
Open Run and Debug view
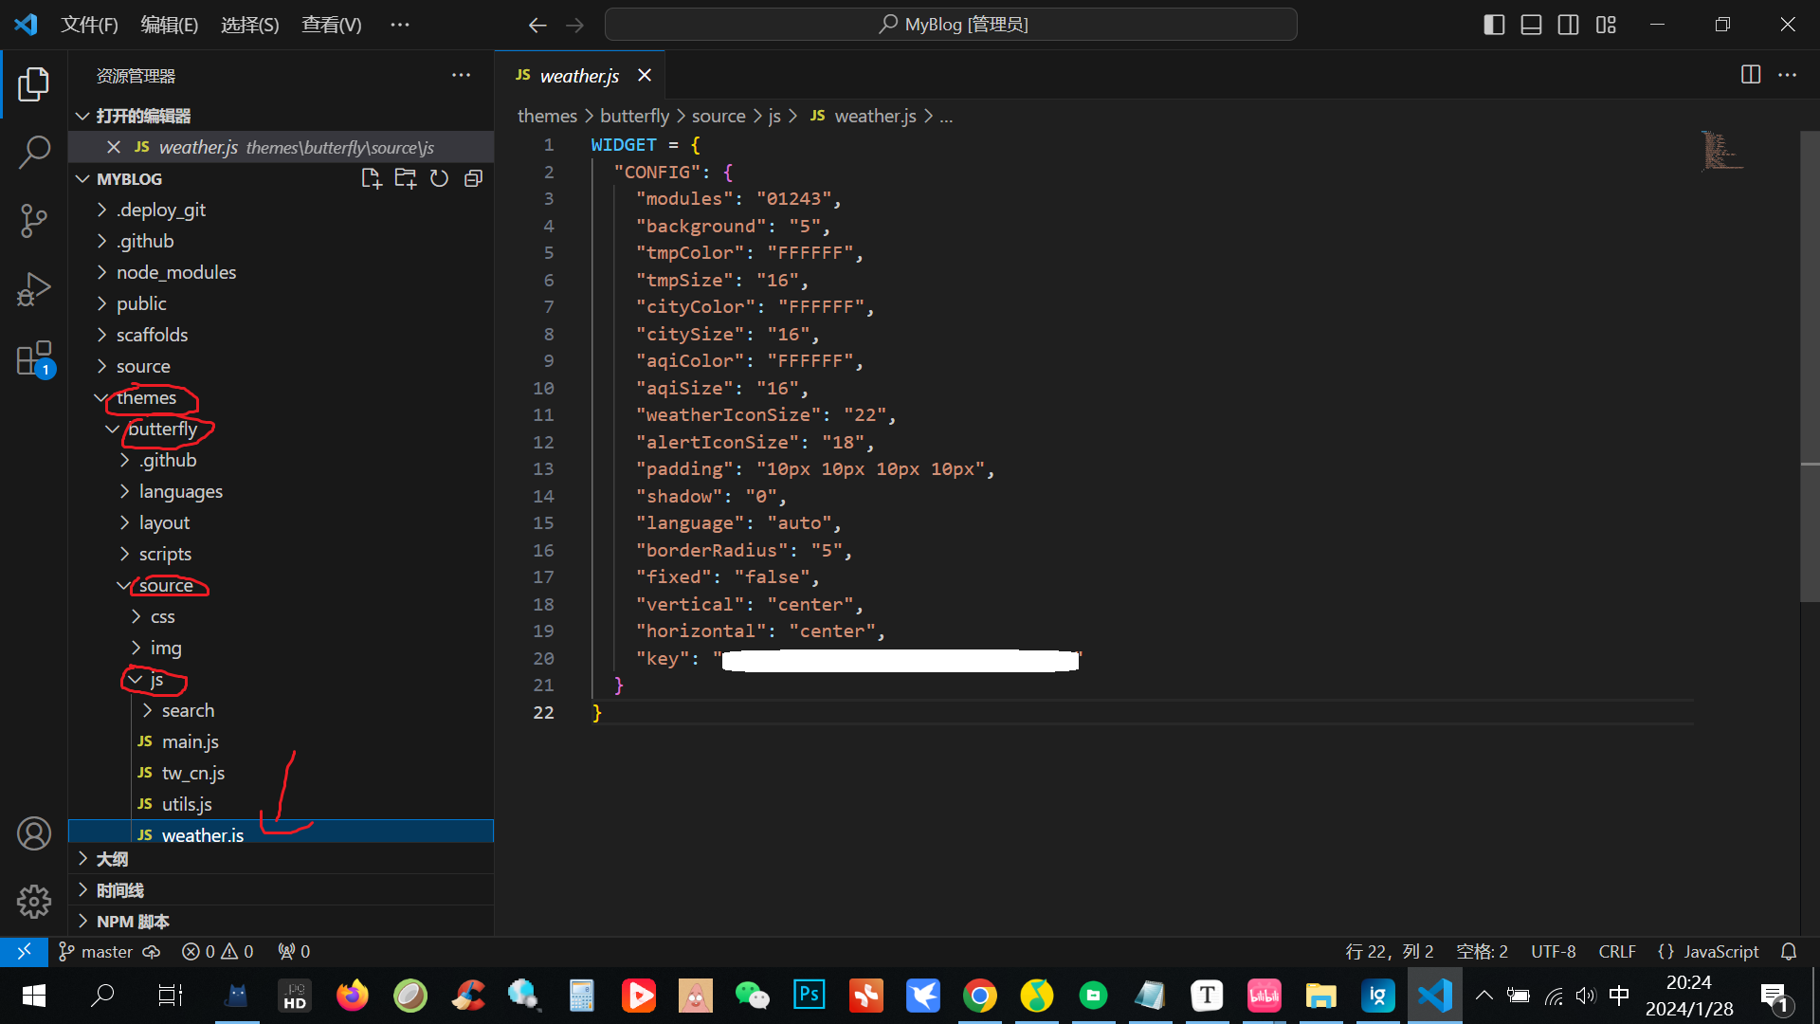[34, 289]
